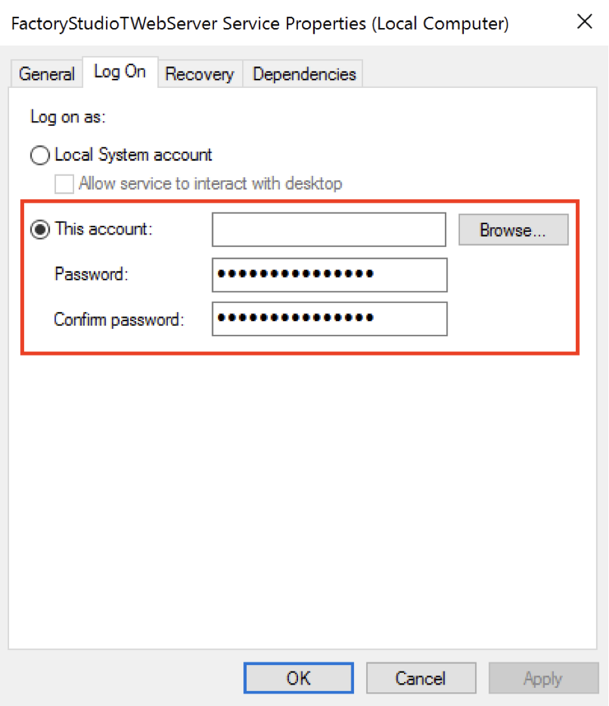Go to the Dependencies tab
This screenshot has width=609, height=706.
coord(304,74)
